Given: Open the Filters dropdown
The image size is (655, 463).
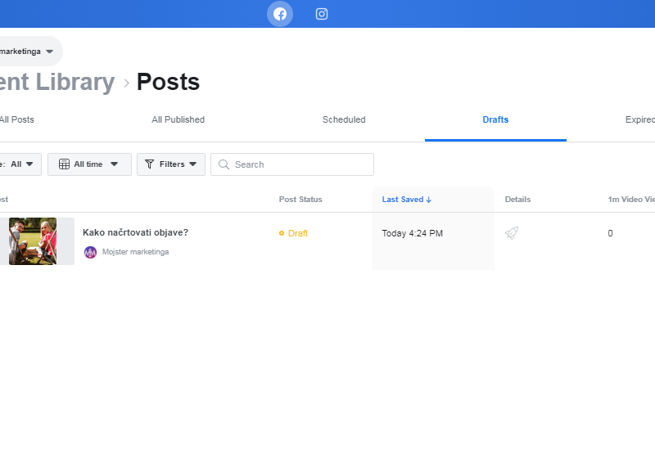Looking at the screenshot, I should 171,164.
